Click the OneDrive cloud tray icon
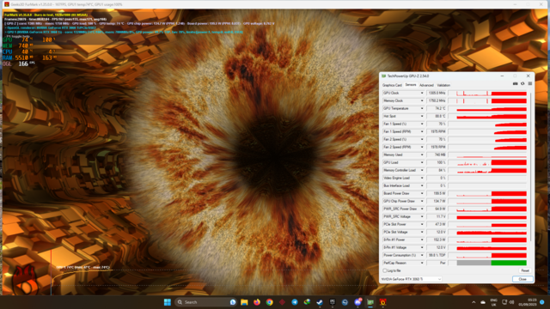The width and height of the screenshot is (550, 309). coord(483,302)
